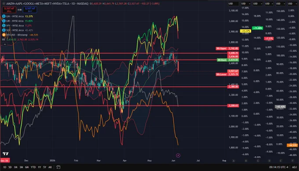
Task: Click the orange Bitcoin icon of BTCUSD
Action: click(x=4, y=35)
